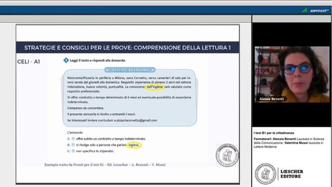Click the email pizzeriacorvetto@gmail.com

[137, 120]
